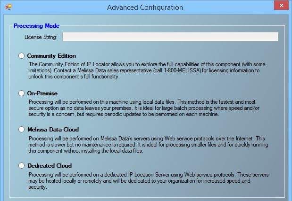Choose the On-Premise processing radio button
Image resolution: width=292 pixels, height=201 pixels.
tap(21, 93)
